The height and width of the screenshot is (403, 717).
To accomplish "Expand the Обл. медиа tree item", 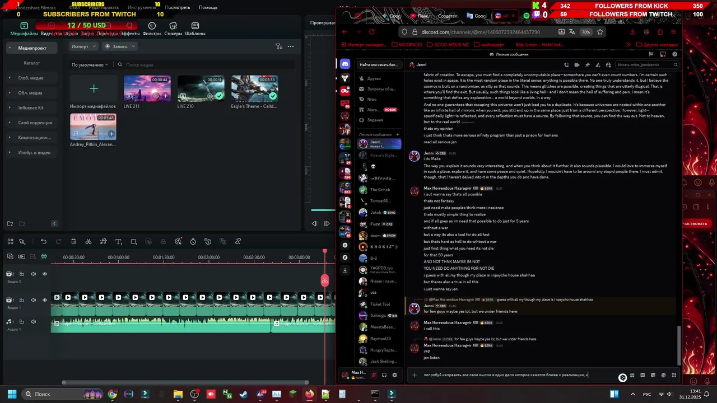I will [10, 93].
